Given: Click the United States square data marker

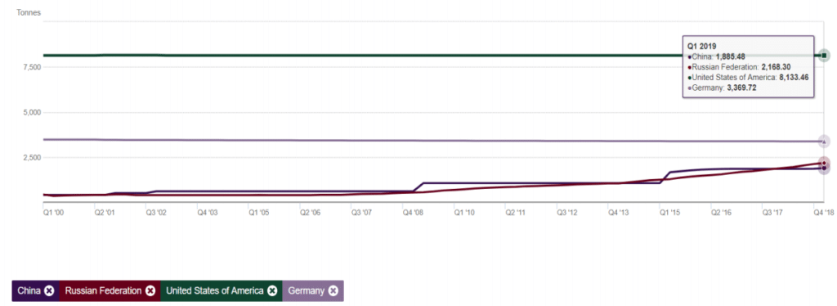Looking at the screenshot, I should point(824,56).
